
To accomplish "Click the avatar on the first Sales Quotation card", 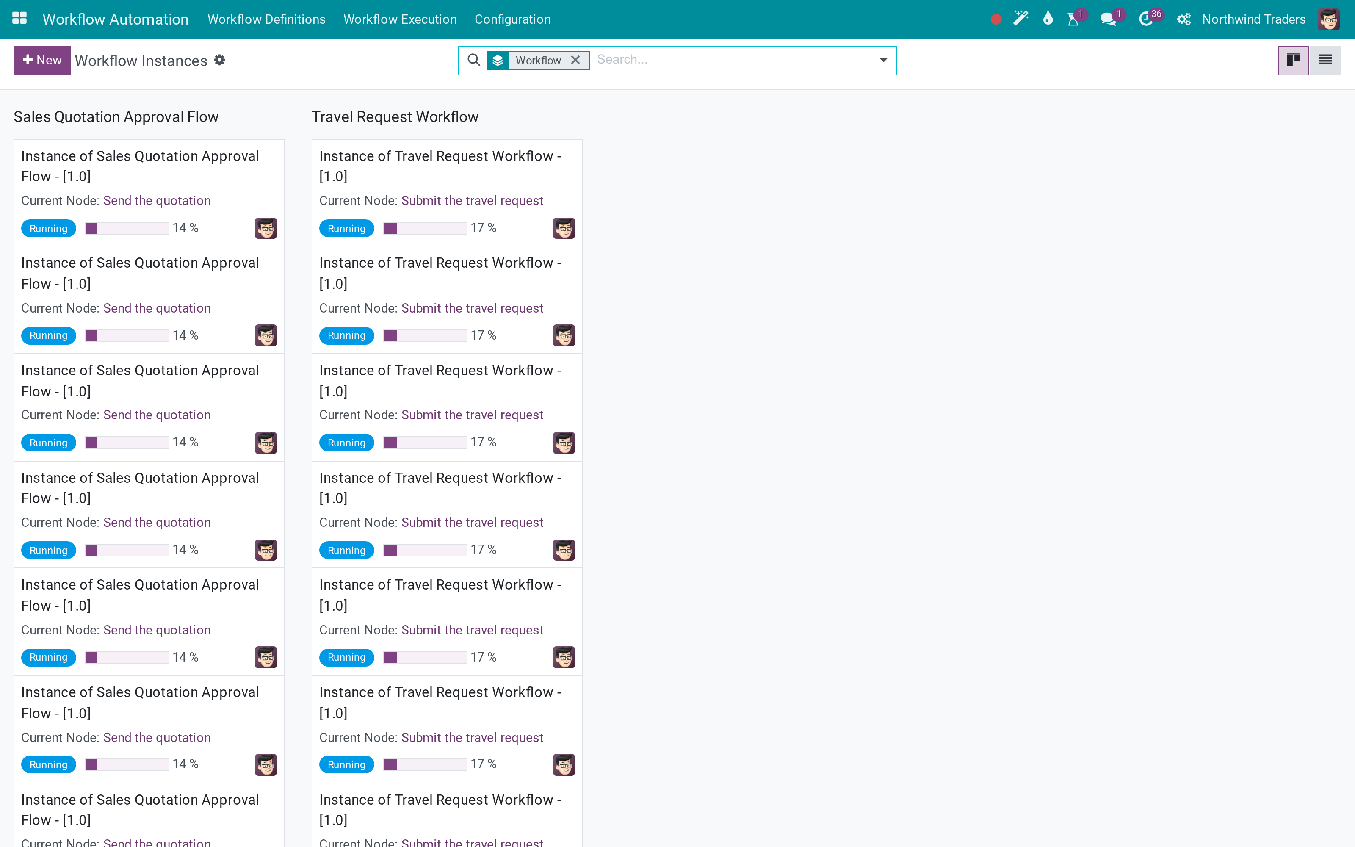I will point(266,228).
